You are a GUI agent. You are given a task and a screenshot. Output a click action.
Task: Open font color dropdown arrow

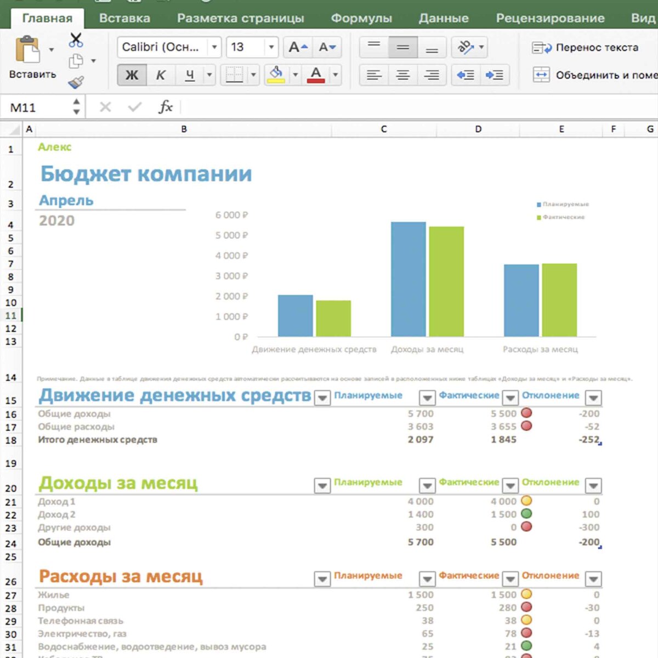335,75
